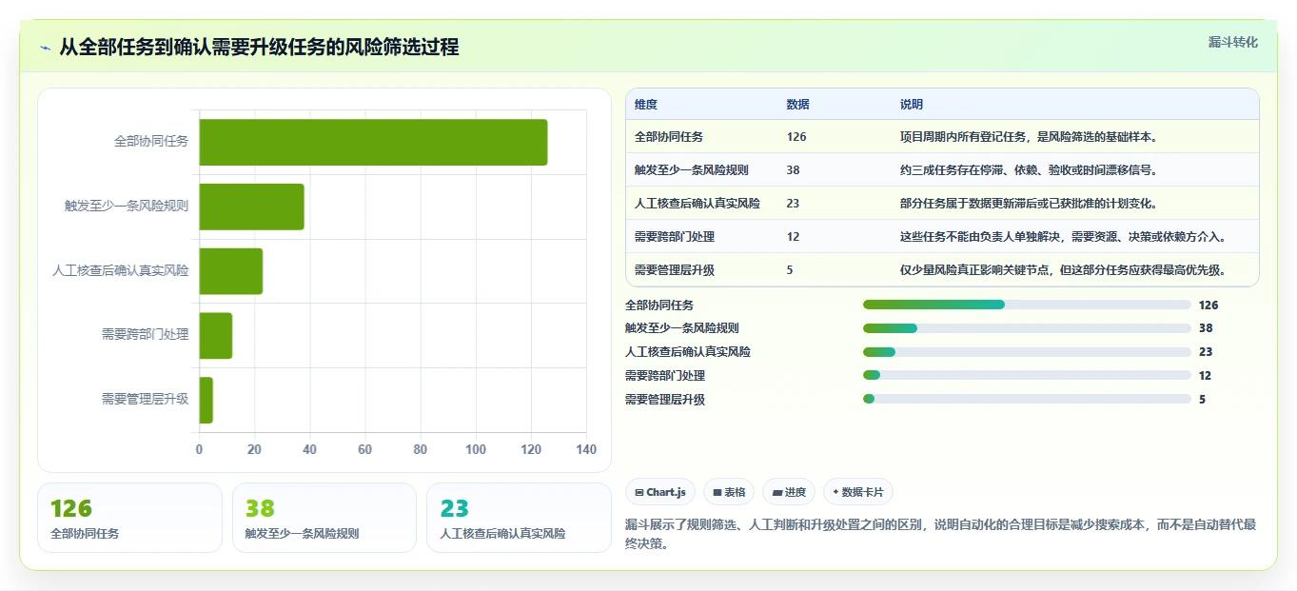Click the description starting 部分任务属于数据更新滞后
1297x591 pixels.
click(x=1029, y=204)
